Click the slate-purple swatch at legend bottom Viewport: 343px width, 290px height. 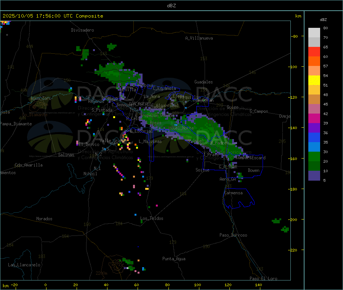(314, 176)
